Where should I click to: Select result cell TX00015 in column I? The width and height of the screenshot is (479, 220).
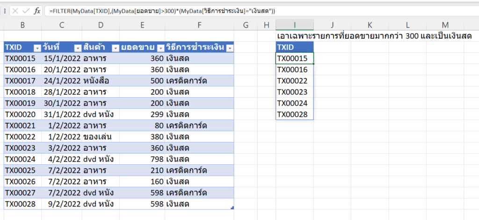(295, 58)
